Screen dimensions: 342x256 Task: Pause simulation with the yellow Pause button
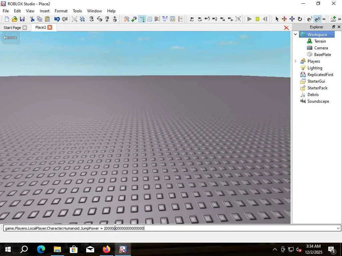[x=258, y=19]
